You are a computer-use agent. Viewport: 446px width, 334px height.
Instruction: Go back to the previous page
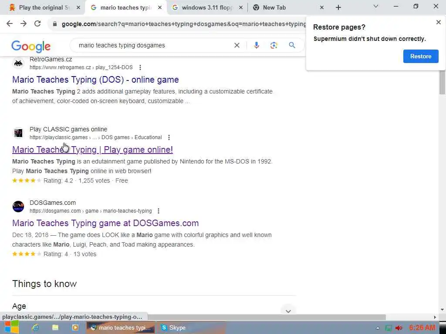pos(10,24)
